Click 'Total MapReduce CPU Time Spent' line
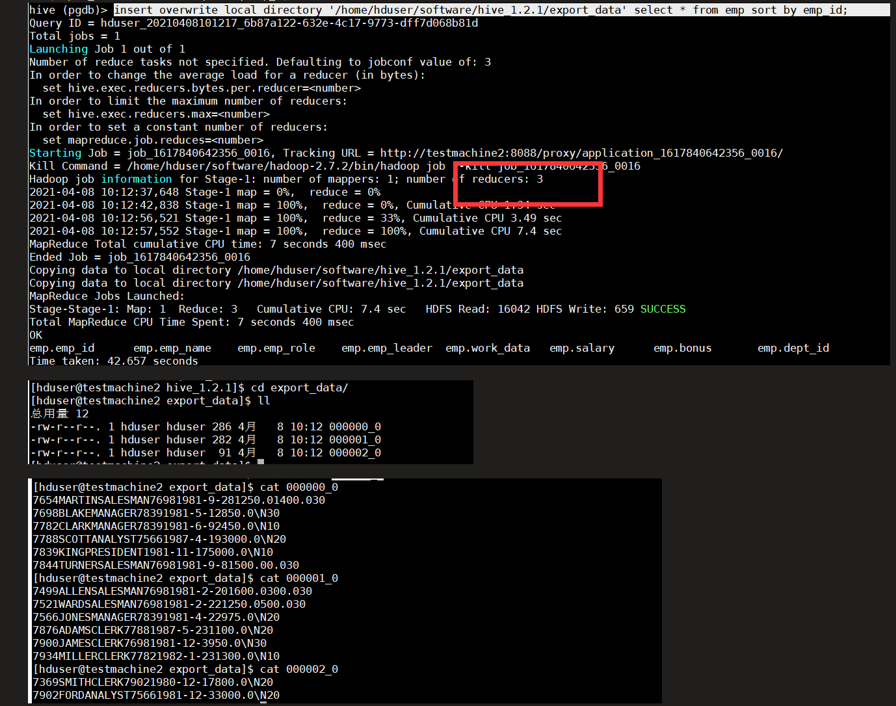The width and height of the screenshot is (896, 706). (192, 322)
